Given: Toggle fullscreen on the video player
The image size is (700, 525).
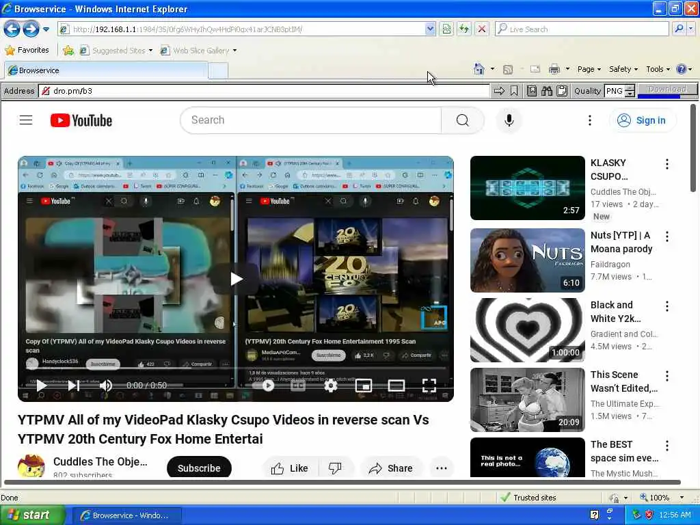Looking at the screenshot, I should click(x=429, y=386).
